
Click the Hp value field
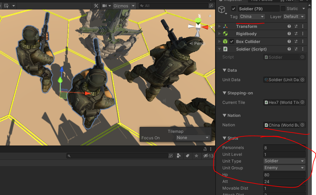click(x=284, y=175)
